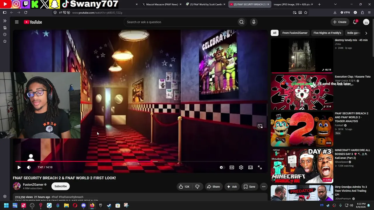Open the browser sidebar toggle icon
Screen dimensions: 374x210
coord(5,13)
